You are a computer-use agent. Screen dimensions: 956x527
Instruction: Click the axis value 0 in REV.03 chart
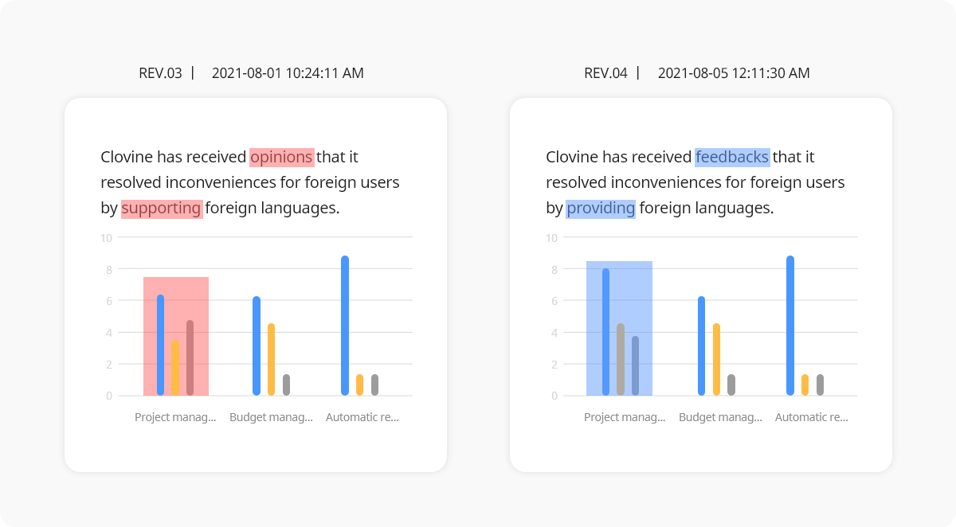click(109, 396)
